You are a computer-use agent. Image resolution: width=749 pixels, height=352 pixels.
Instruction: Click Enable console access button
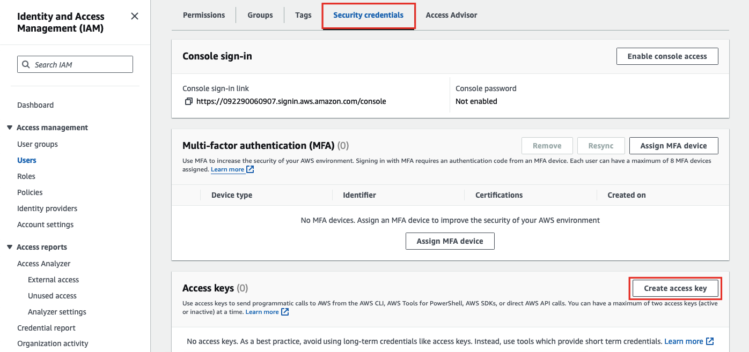click(667, 56)
